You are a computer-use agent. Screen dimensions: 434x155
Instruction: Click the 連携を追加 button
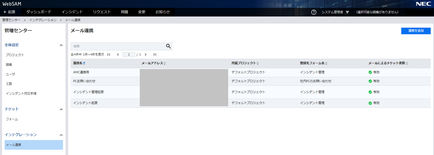[x=416, y=31]
